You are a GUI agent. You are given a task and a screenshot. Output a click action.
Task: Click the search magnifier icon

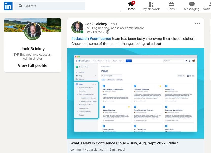point(21,6)
